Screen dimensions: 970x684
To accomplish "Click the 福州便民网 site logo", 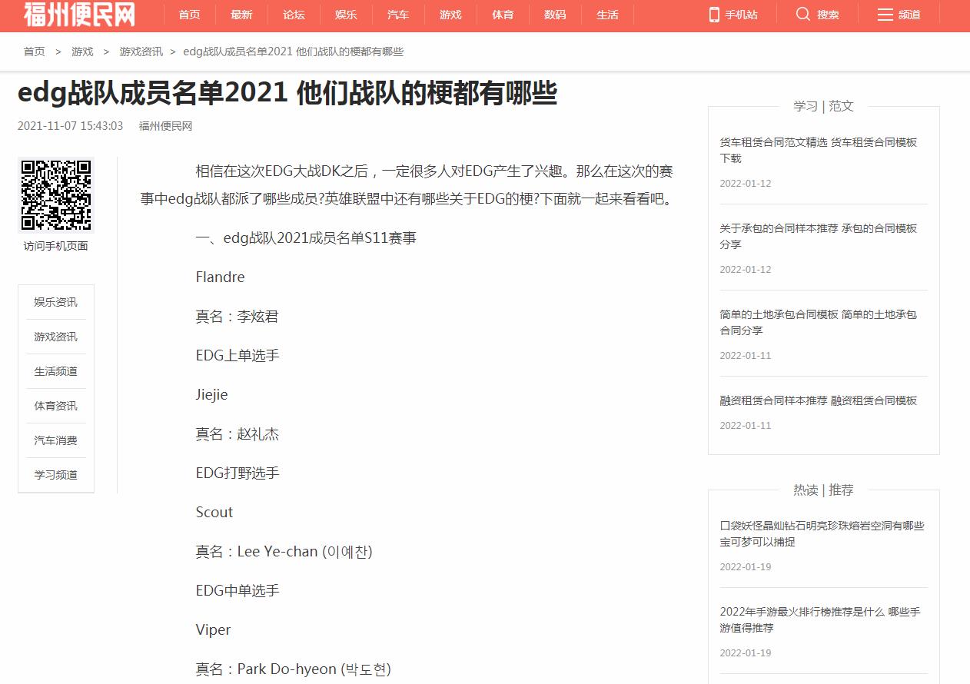I will point(79,14).
